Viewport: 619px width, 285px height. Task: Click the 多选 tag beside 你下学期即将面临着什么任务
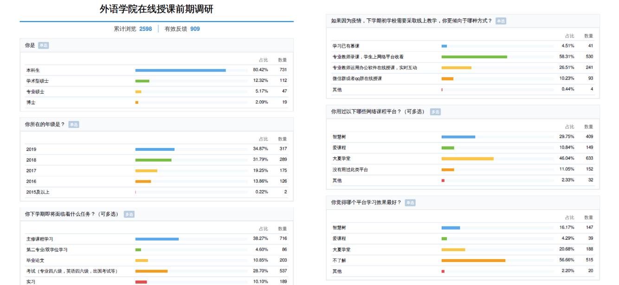click(129, 214)
